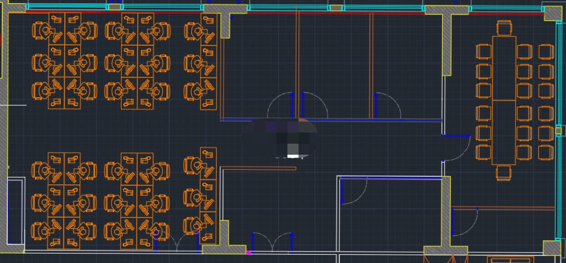Select the hatched corner column at bottom right
Viewport: 566px width, 263px height.
pos(552,248)
